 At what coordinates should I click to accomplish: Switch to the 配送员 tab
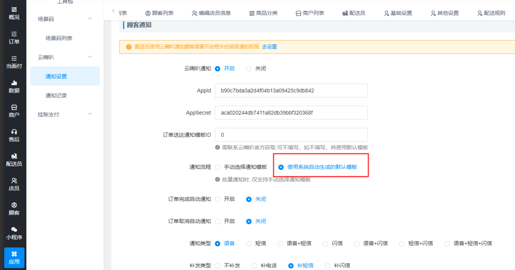point(354,13)
